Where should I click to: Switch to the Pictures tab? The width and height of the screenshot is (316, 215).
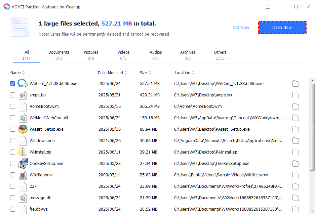coord(91,55)
